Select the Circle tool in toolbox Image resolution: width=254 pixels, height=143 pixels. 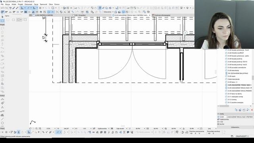(x=2, y=123)
